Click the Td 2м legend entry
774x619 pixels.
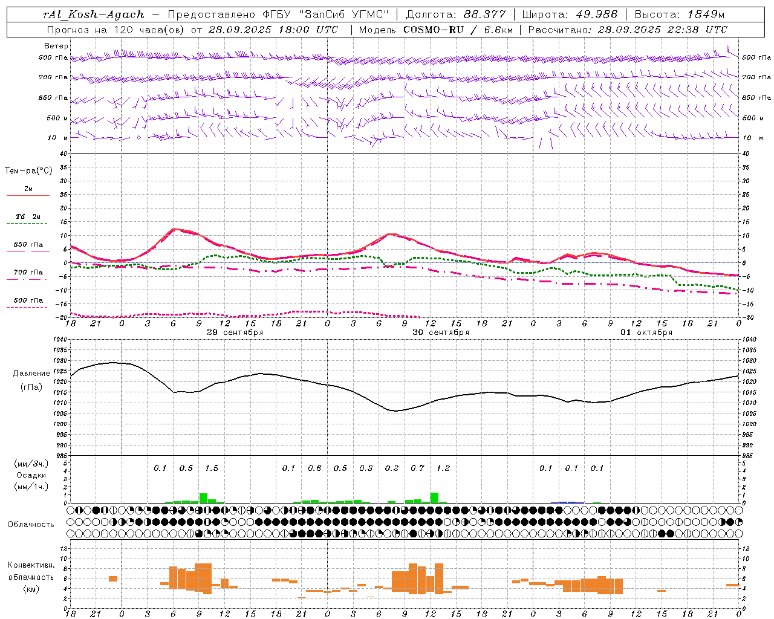[28, 216]
